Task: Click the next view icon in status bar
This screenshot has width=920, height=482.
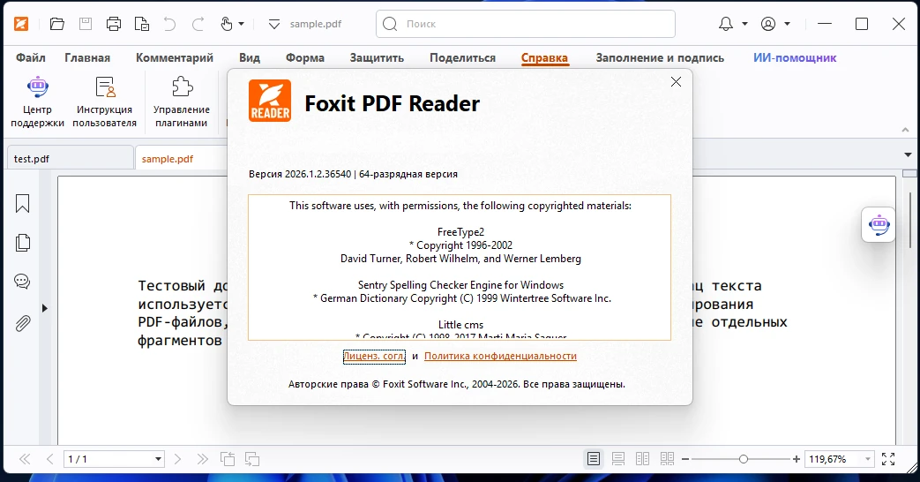Action: [x=252, y=459]
